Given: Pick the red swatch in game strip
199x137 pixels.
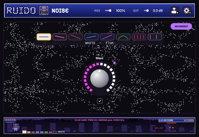Looking at the screenshot, I should tap(50, 132).
